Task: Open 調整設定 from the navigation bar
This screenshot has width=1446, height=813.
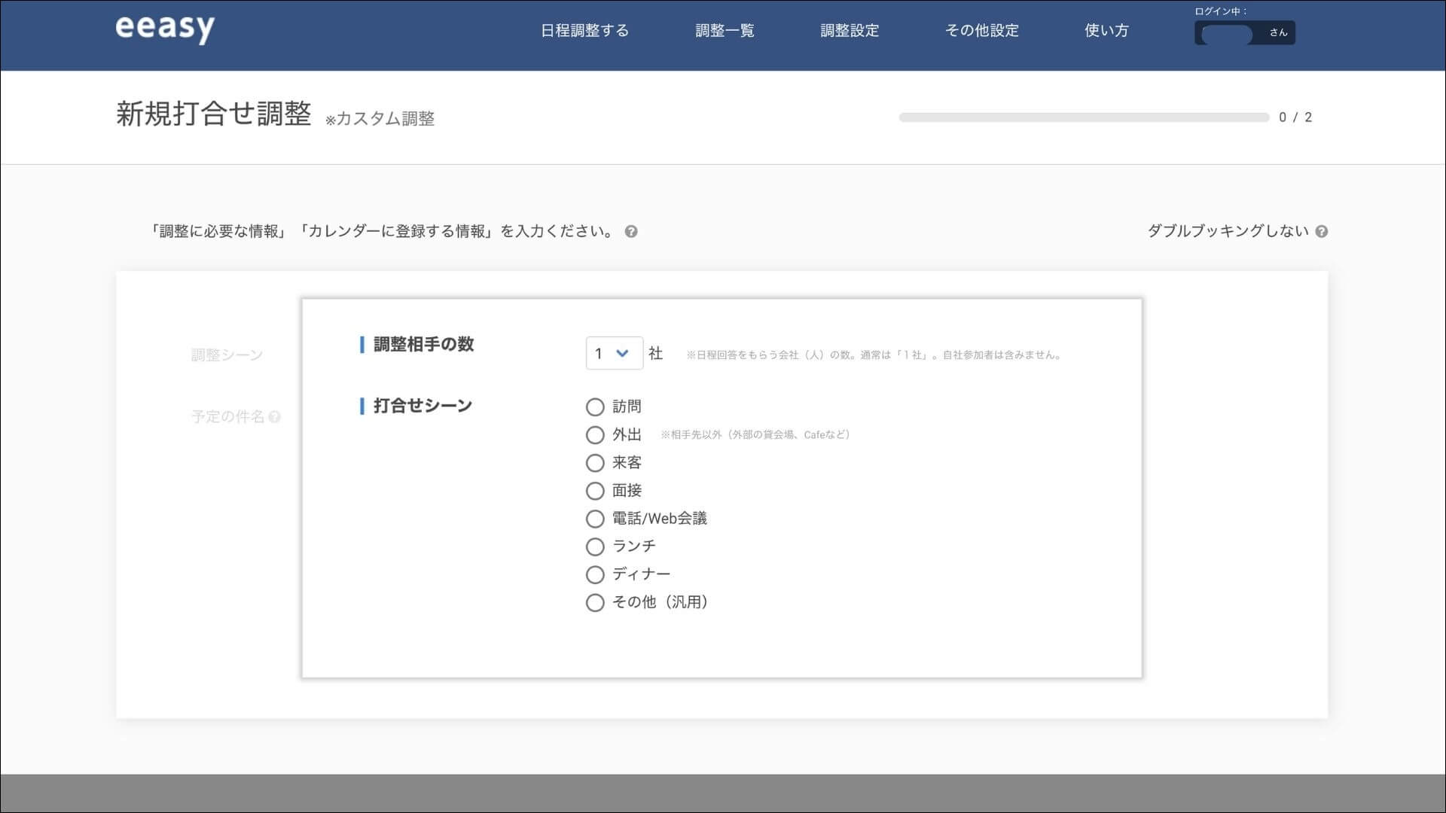Action: (x=848, y=30)
